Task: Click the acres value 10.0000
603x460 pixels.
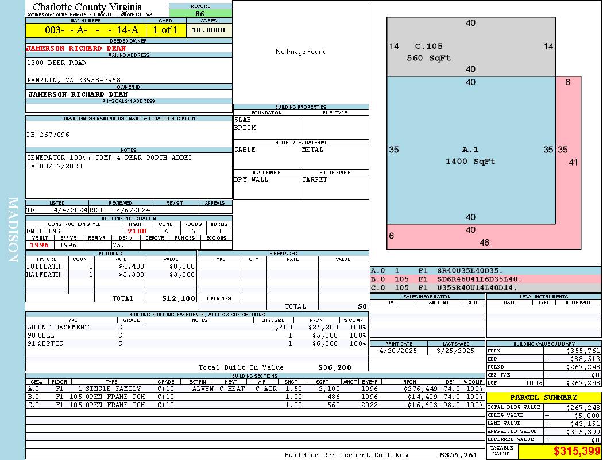Action: [x=209, y=30]
